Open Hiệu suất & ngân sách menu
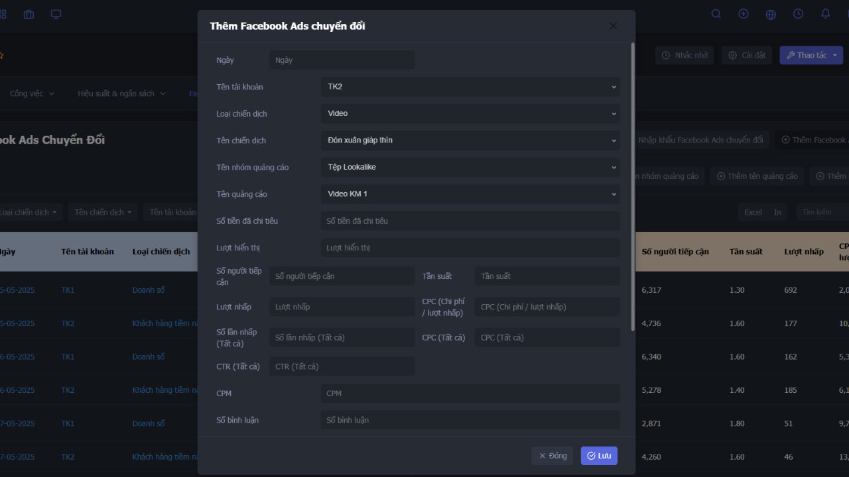Image resolution: width=849 pixels, height=477 pixels. pyautogui.click(x=121, y=93)
